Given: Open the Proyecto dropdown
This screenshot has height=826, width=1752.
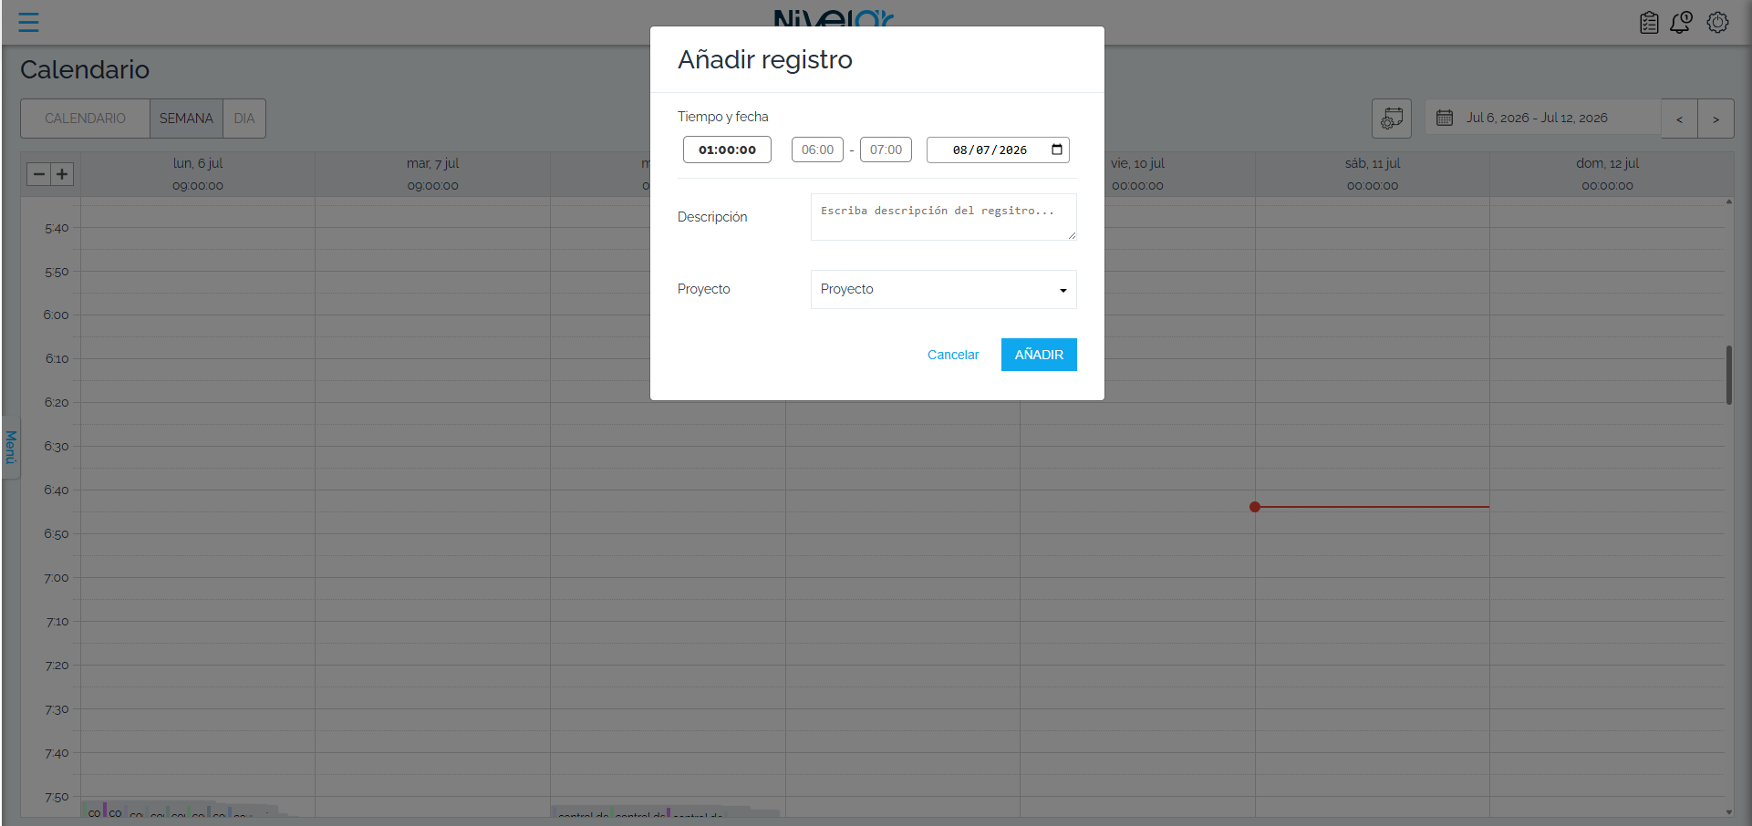Looking at the screenshot, I should (x=943, y=289).
